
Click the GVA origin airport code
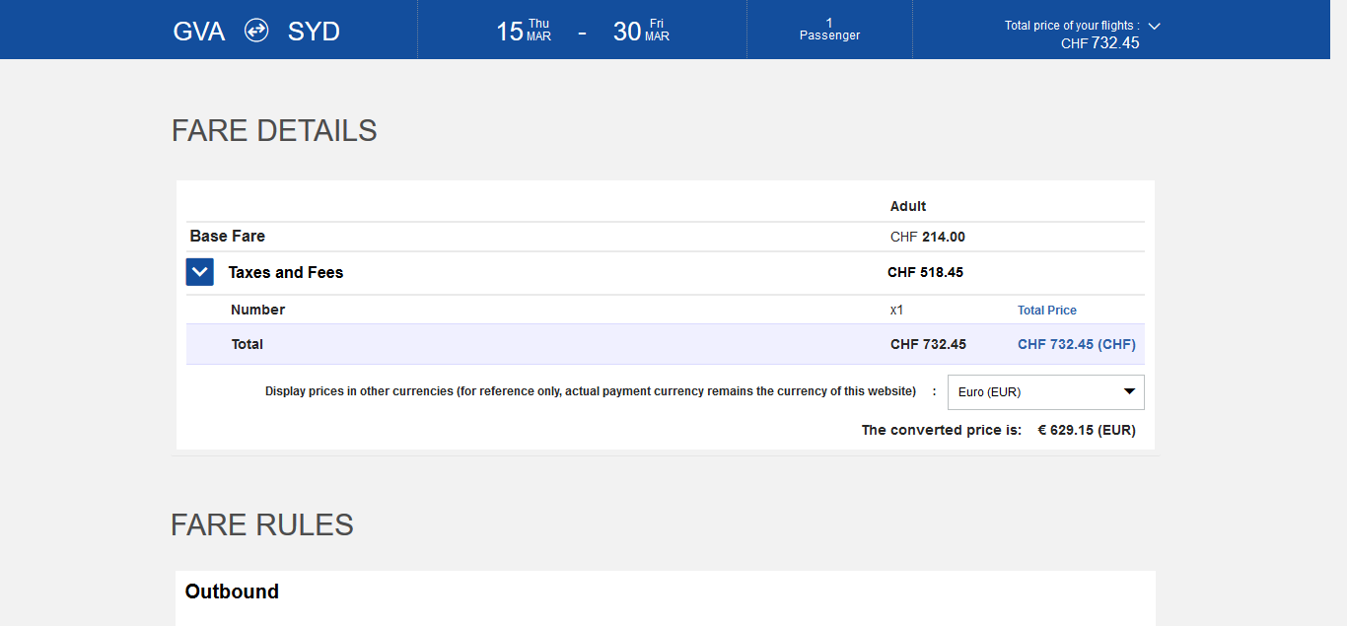tap(199, 32)
